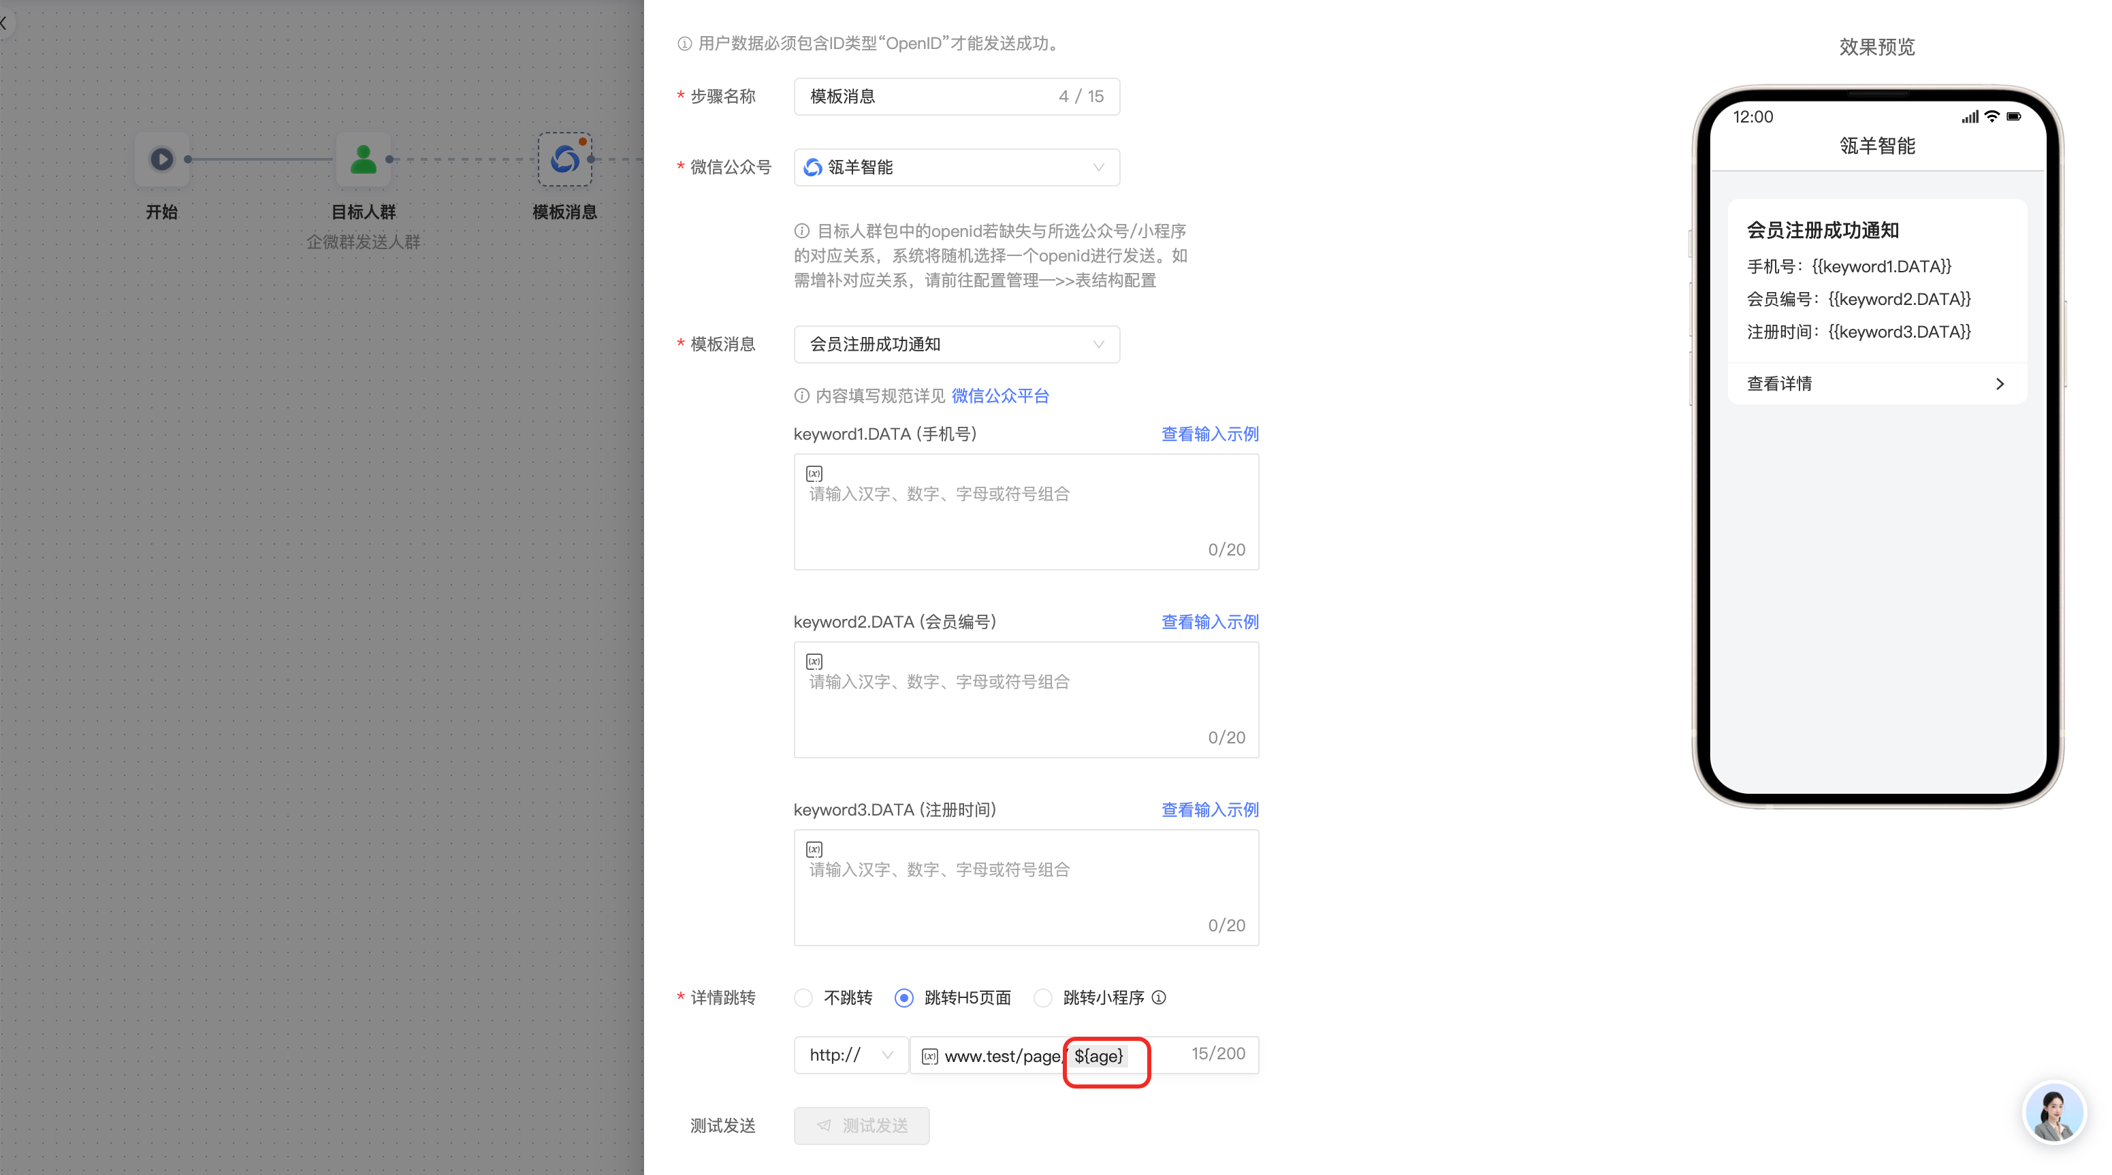Insert variable icon in keyword1 field
Image resolution: width=2112 pixels, height=1175 pixels.
coord(814,473)
